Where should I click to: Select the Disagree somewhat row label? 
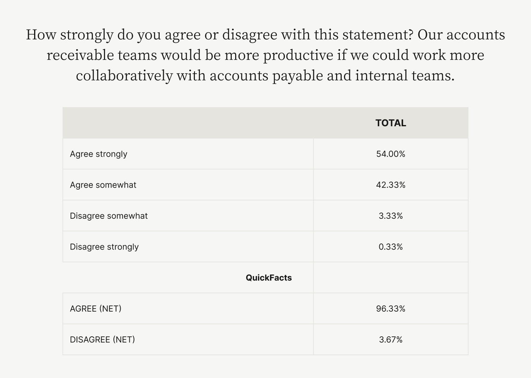109,216
